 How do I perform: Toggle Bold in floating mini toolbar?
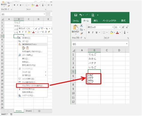pos(20,32)
